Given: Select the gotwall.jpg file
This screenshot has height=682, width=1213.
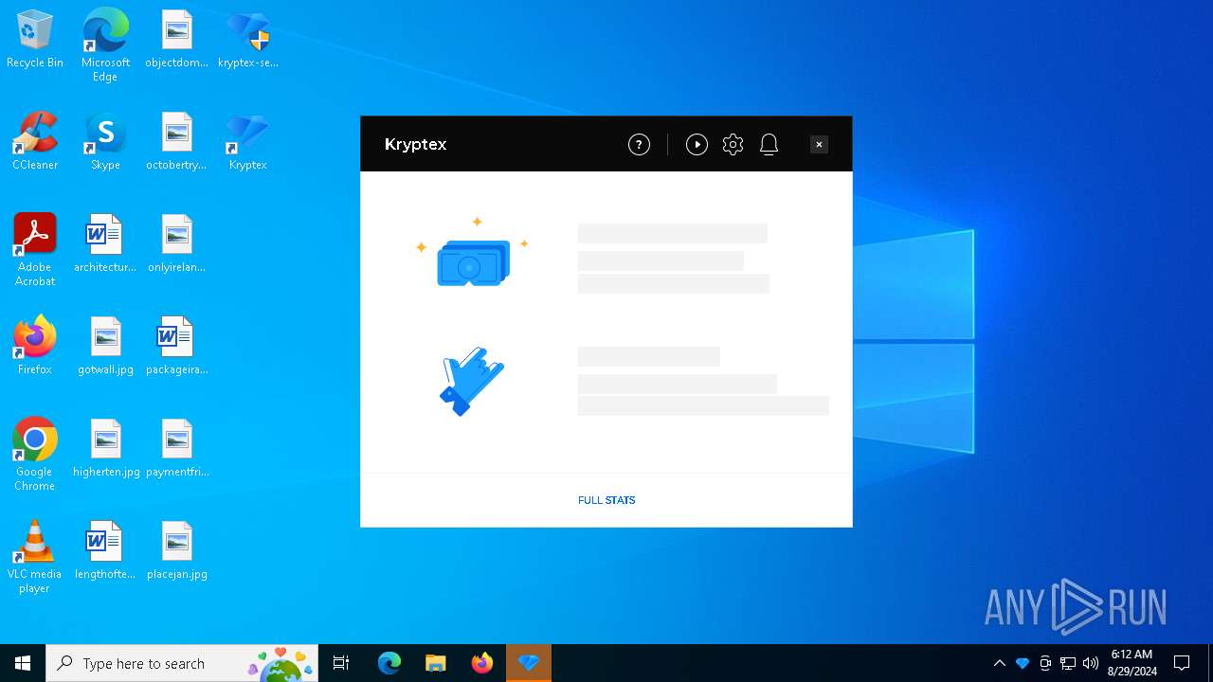Looking at the screenshot, I should 105,347.
